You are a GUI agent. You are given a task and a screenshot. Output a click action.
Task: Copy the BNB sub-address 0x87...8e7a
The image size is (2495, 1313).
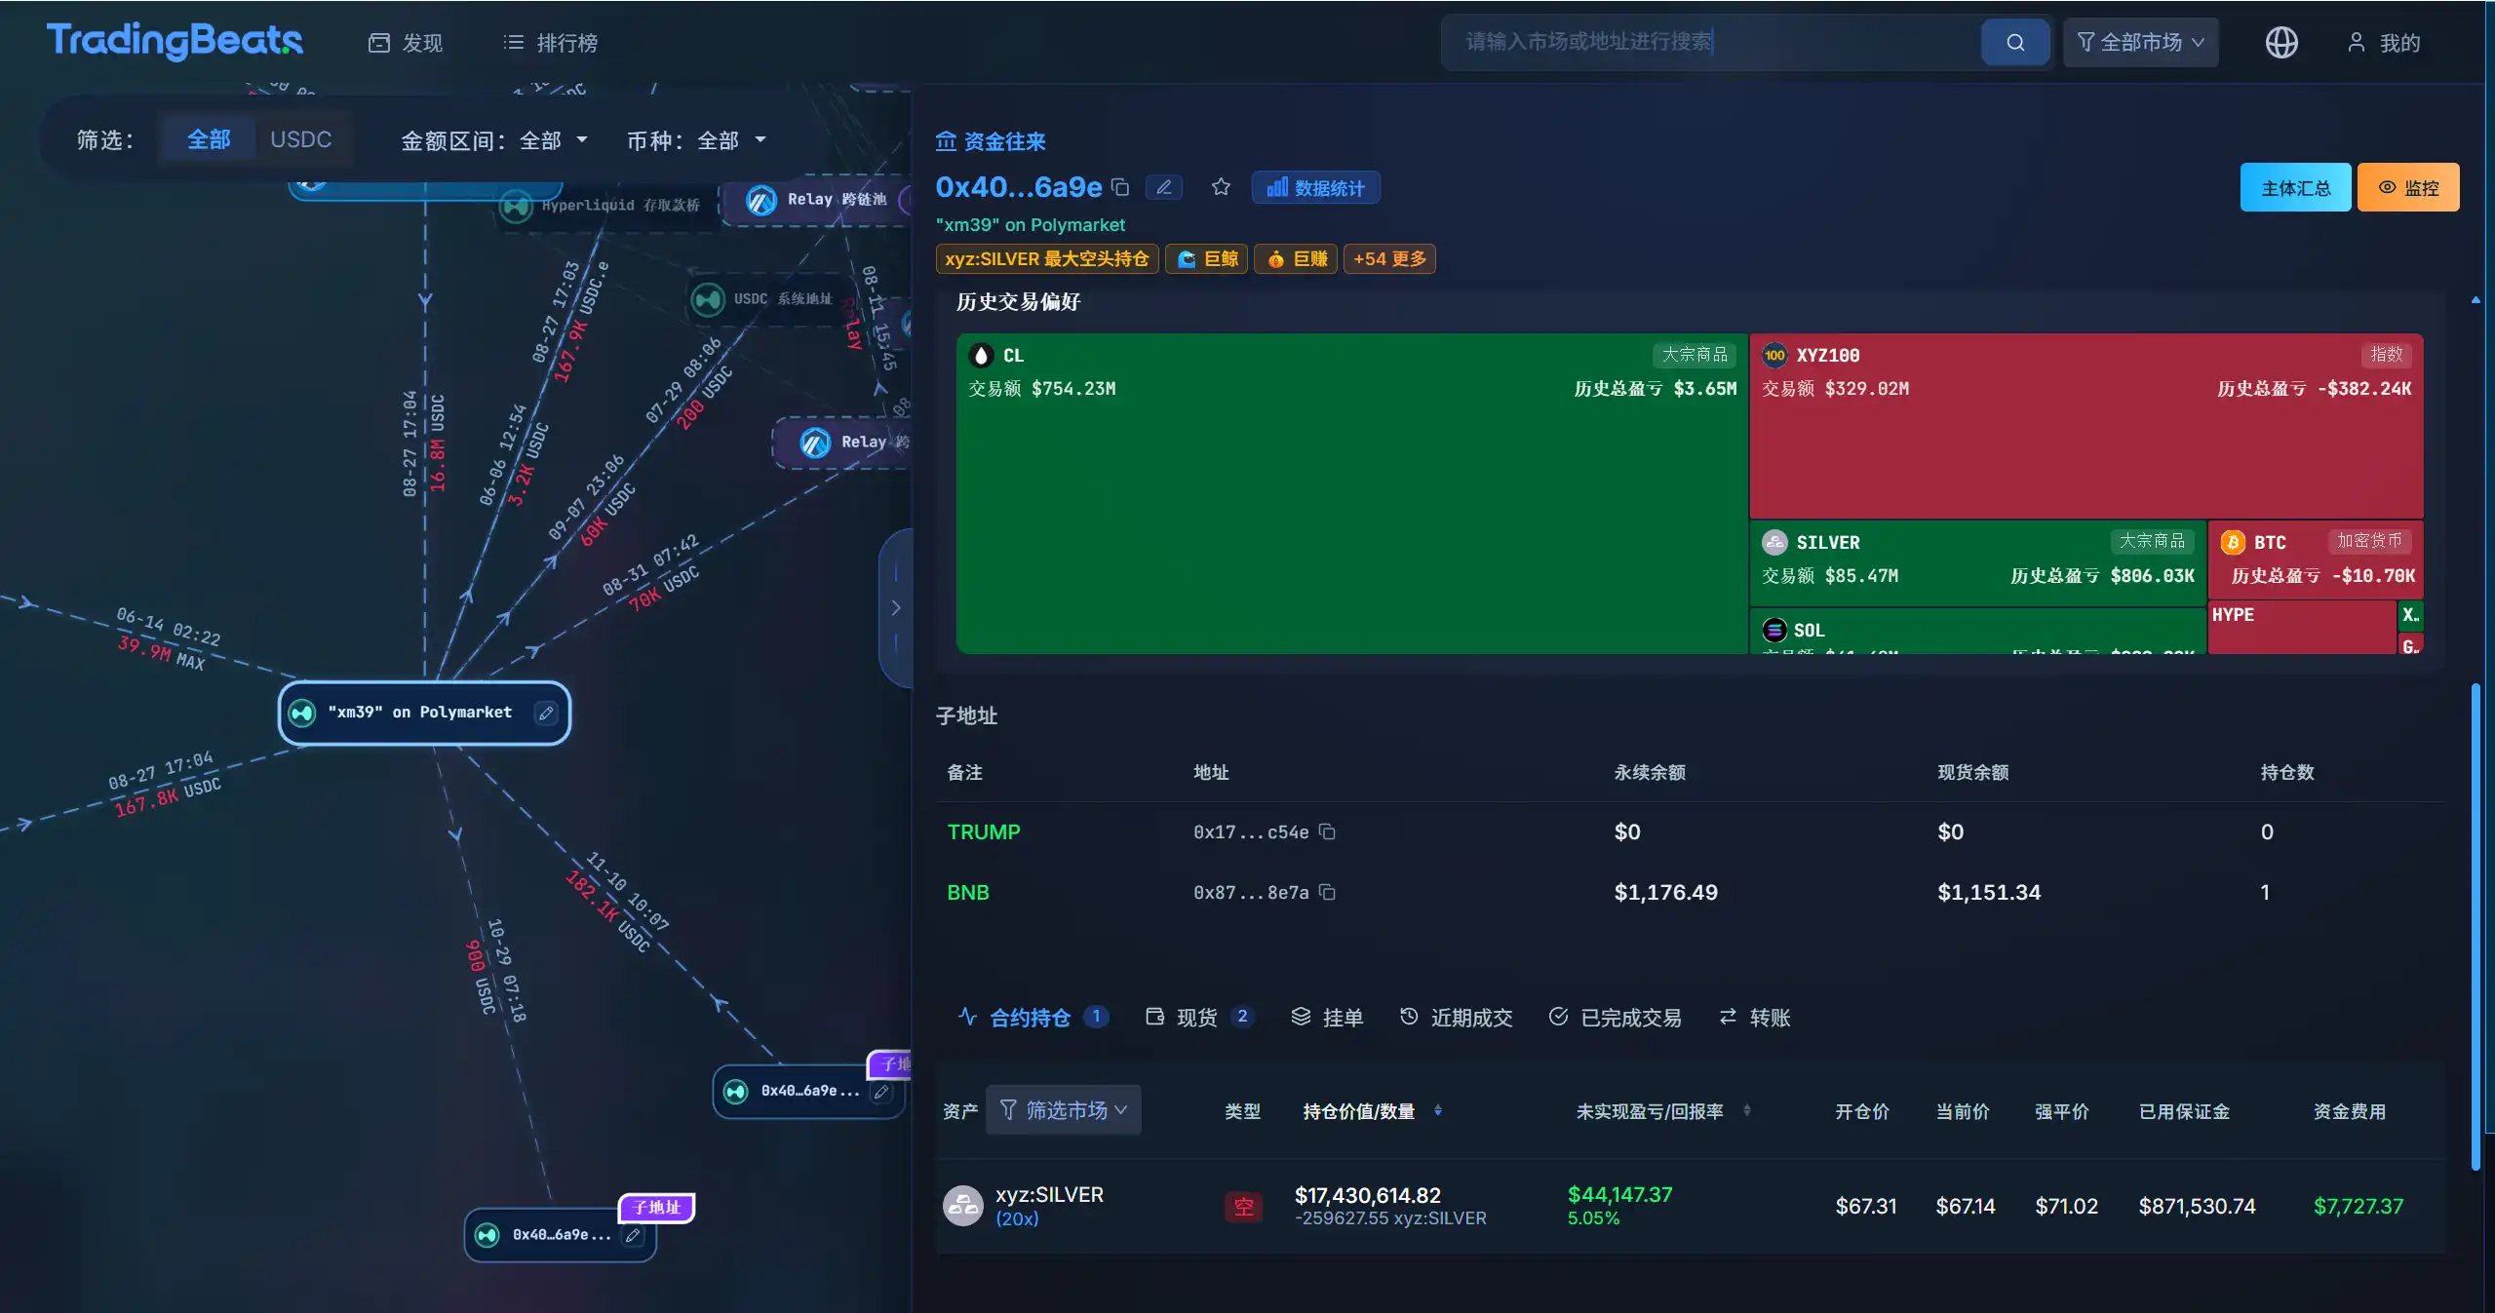[1327, 892]
